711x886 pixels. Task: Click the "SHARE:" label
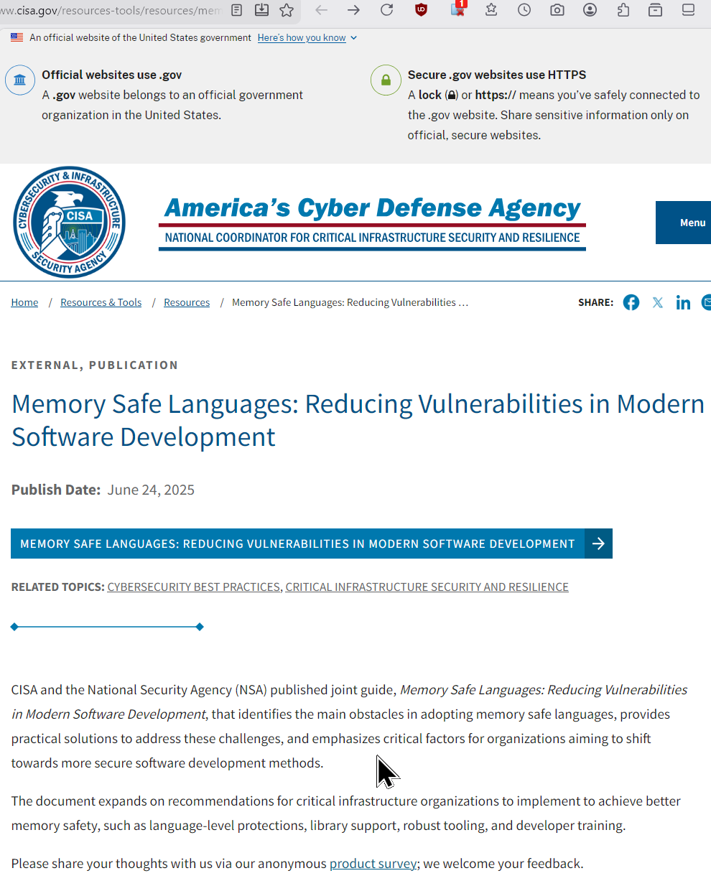point(596,302)
